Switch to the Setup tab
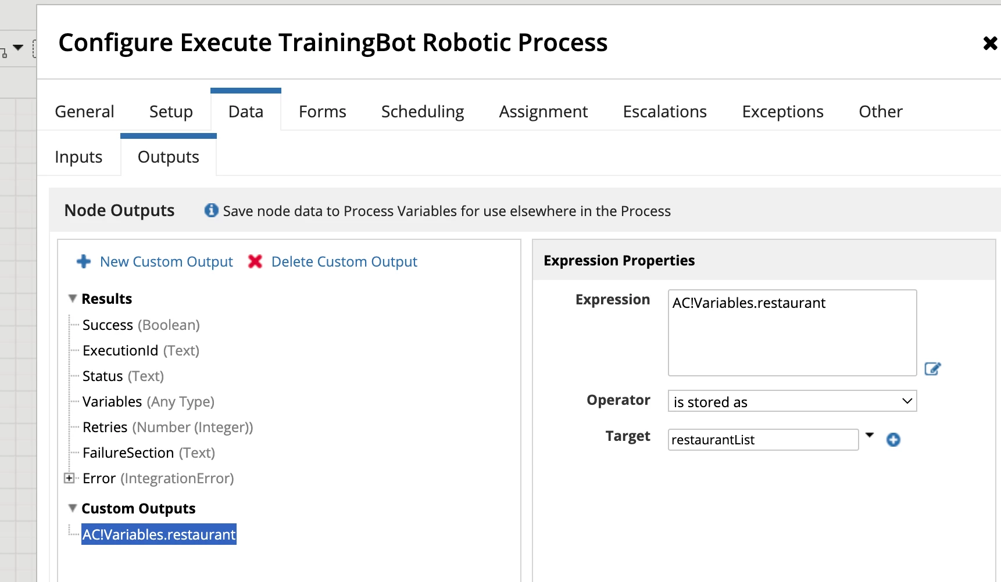The image size is (1001, 582). tap(171, 111)
